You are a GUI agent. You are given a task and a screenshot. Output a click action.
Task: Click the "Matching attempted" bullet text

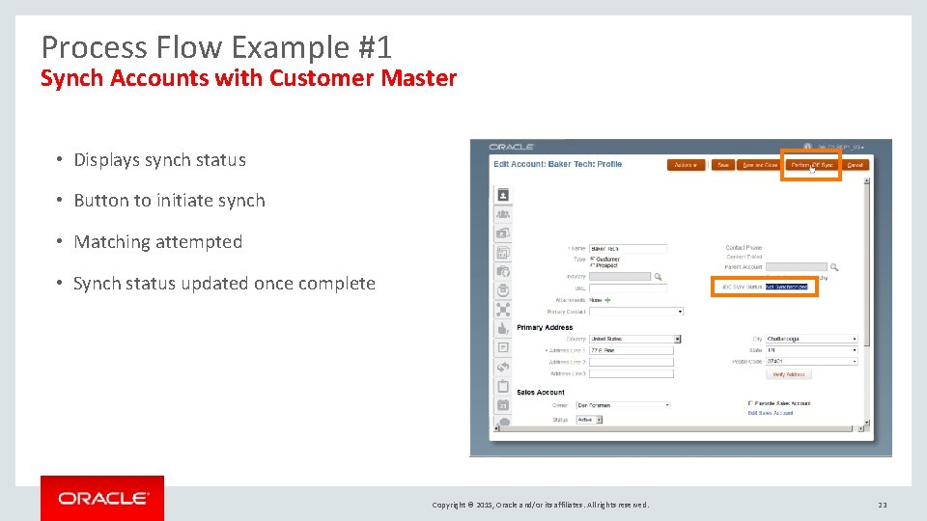[x=157, y=242]
